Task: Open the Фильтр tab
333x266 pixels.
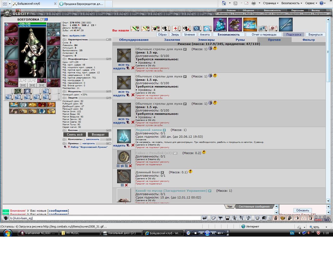Action: 309,40
